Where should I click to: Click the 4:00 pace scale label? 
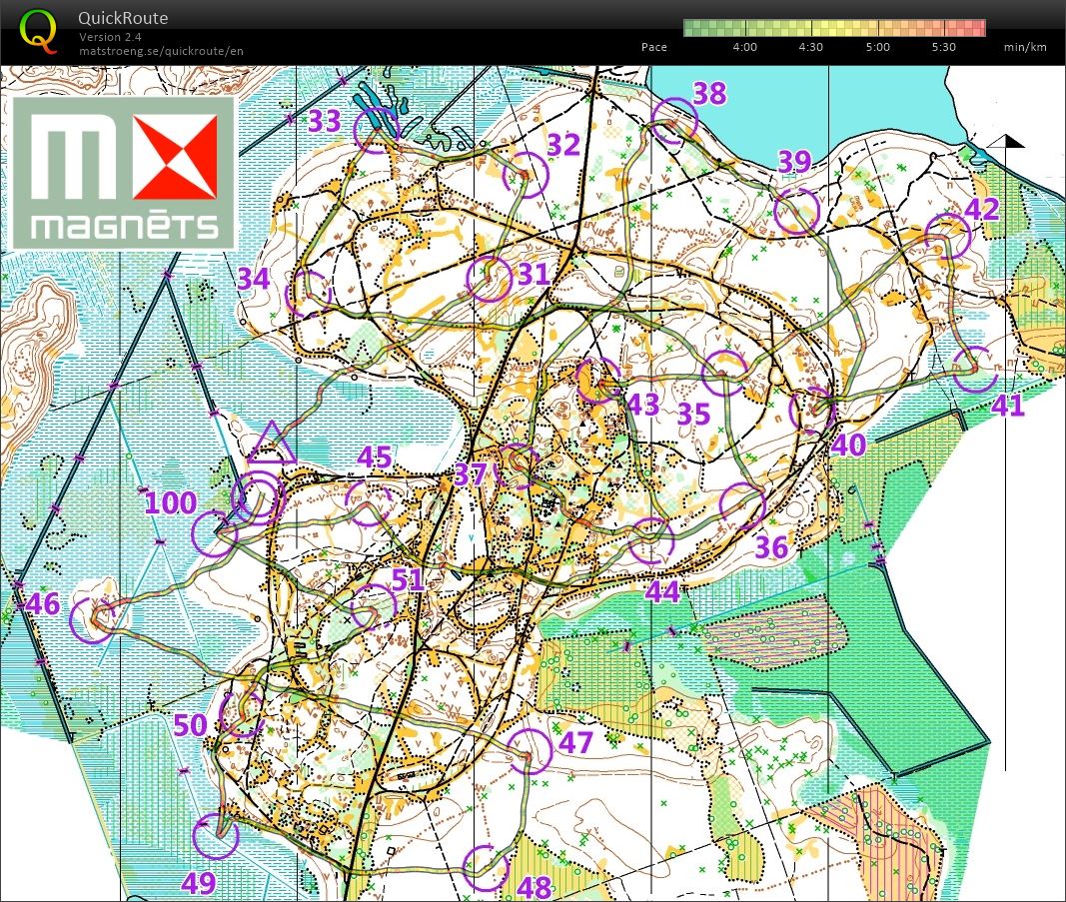(744, 47)
